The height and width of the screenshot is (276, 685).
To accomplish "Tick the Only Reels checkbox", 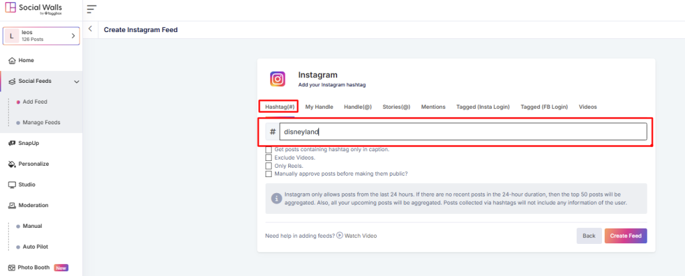I will point(269,166).
